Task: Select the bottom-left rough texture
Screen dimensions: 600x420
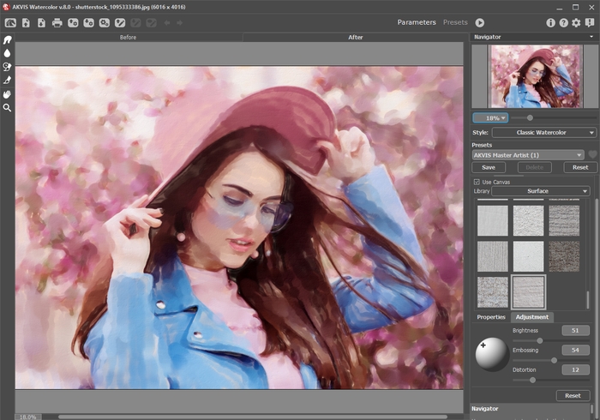Action: (493, 292)
